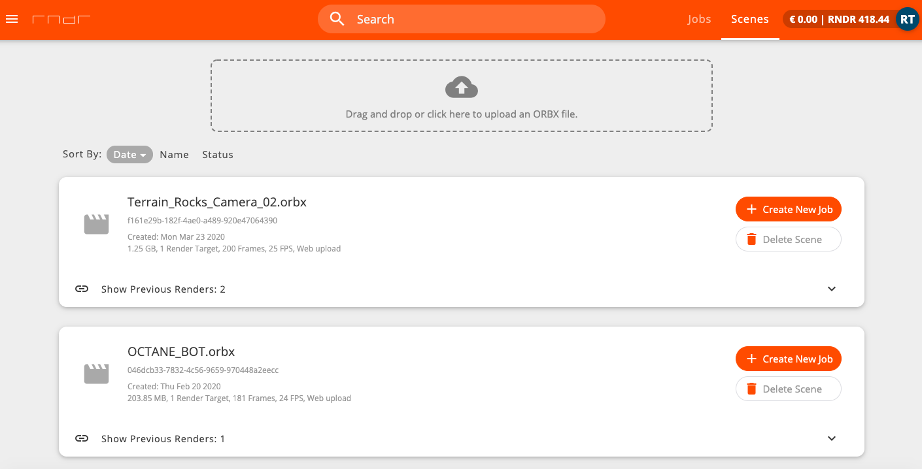Open the Date sort dropdown
922x469 pixels.
click(x=129, y=155)
